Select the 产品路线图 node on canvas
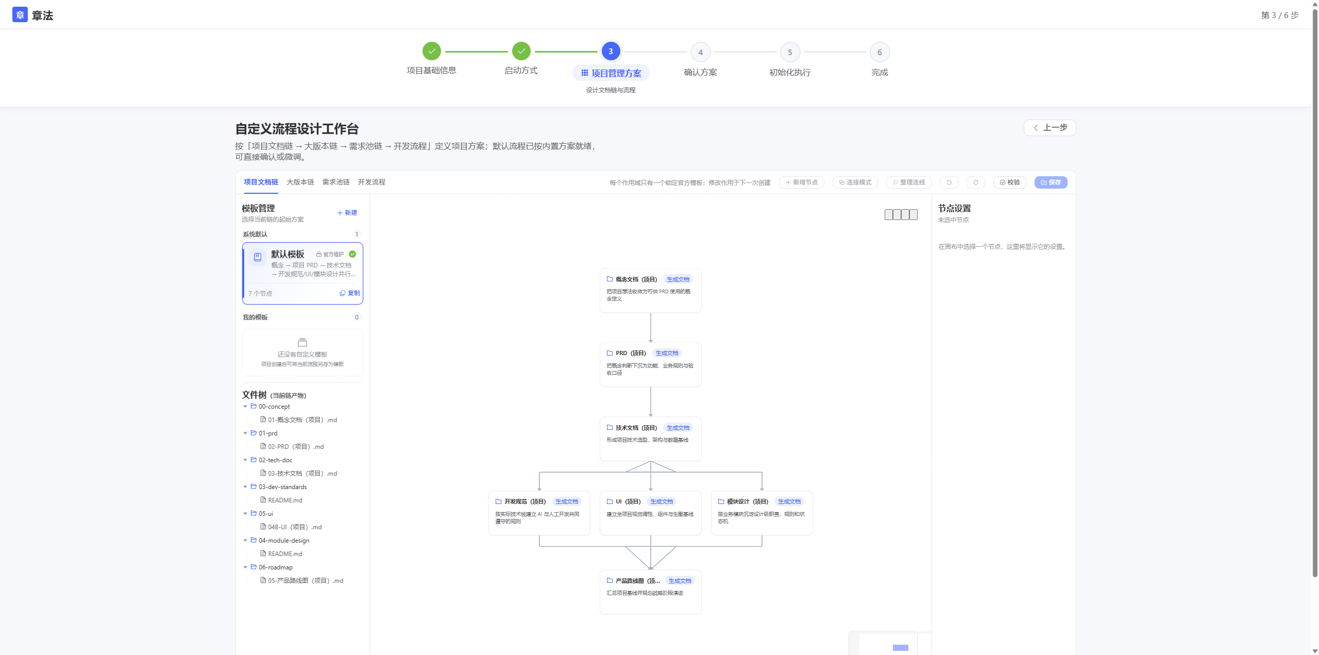Viewport: 1319px width, 655px height. (x=650, y=592)
